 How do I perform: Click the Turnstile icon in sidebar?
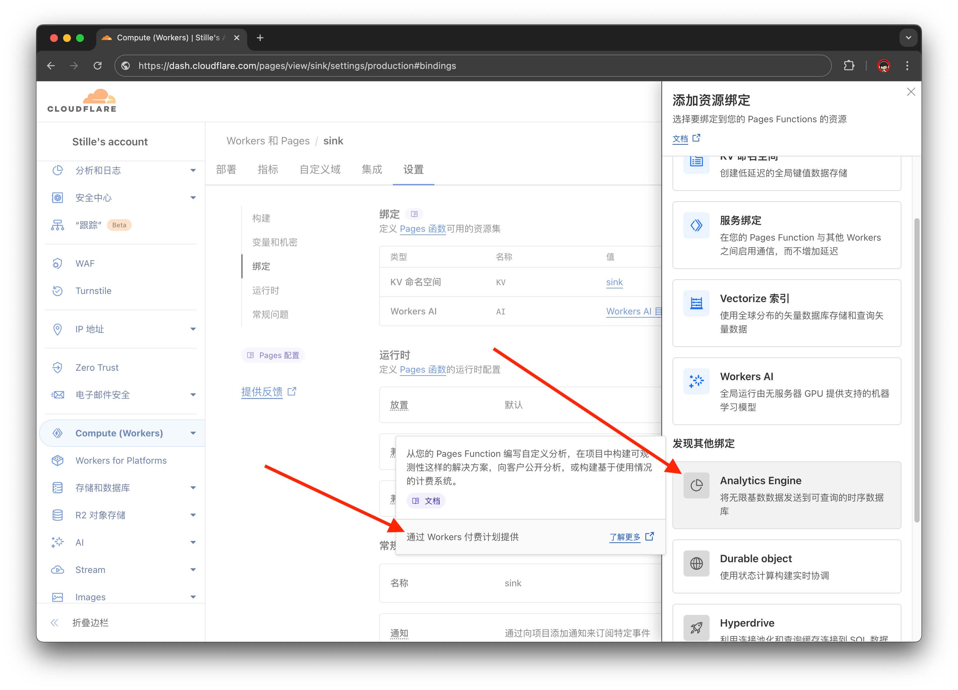(x=58, y=291)
